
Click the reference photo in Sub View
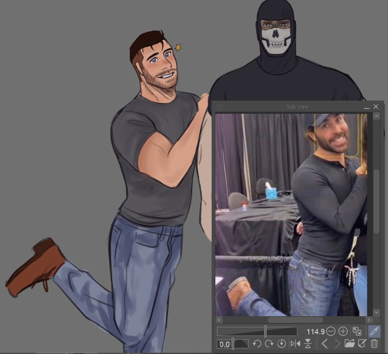pyautogui.click(x=291, y=215)
